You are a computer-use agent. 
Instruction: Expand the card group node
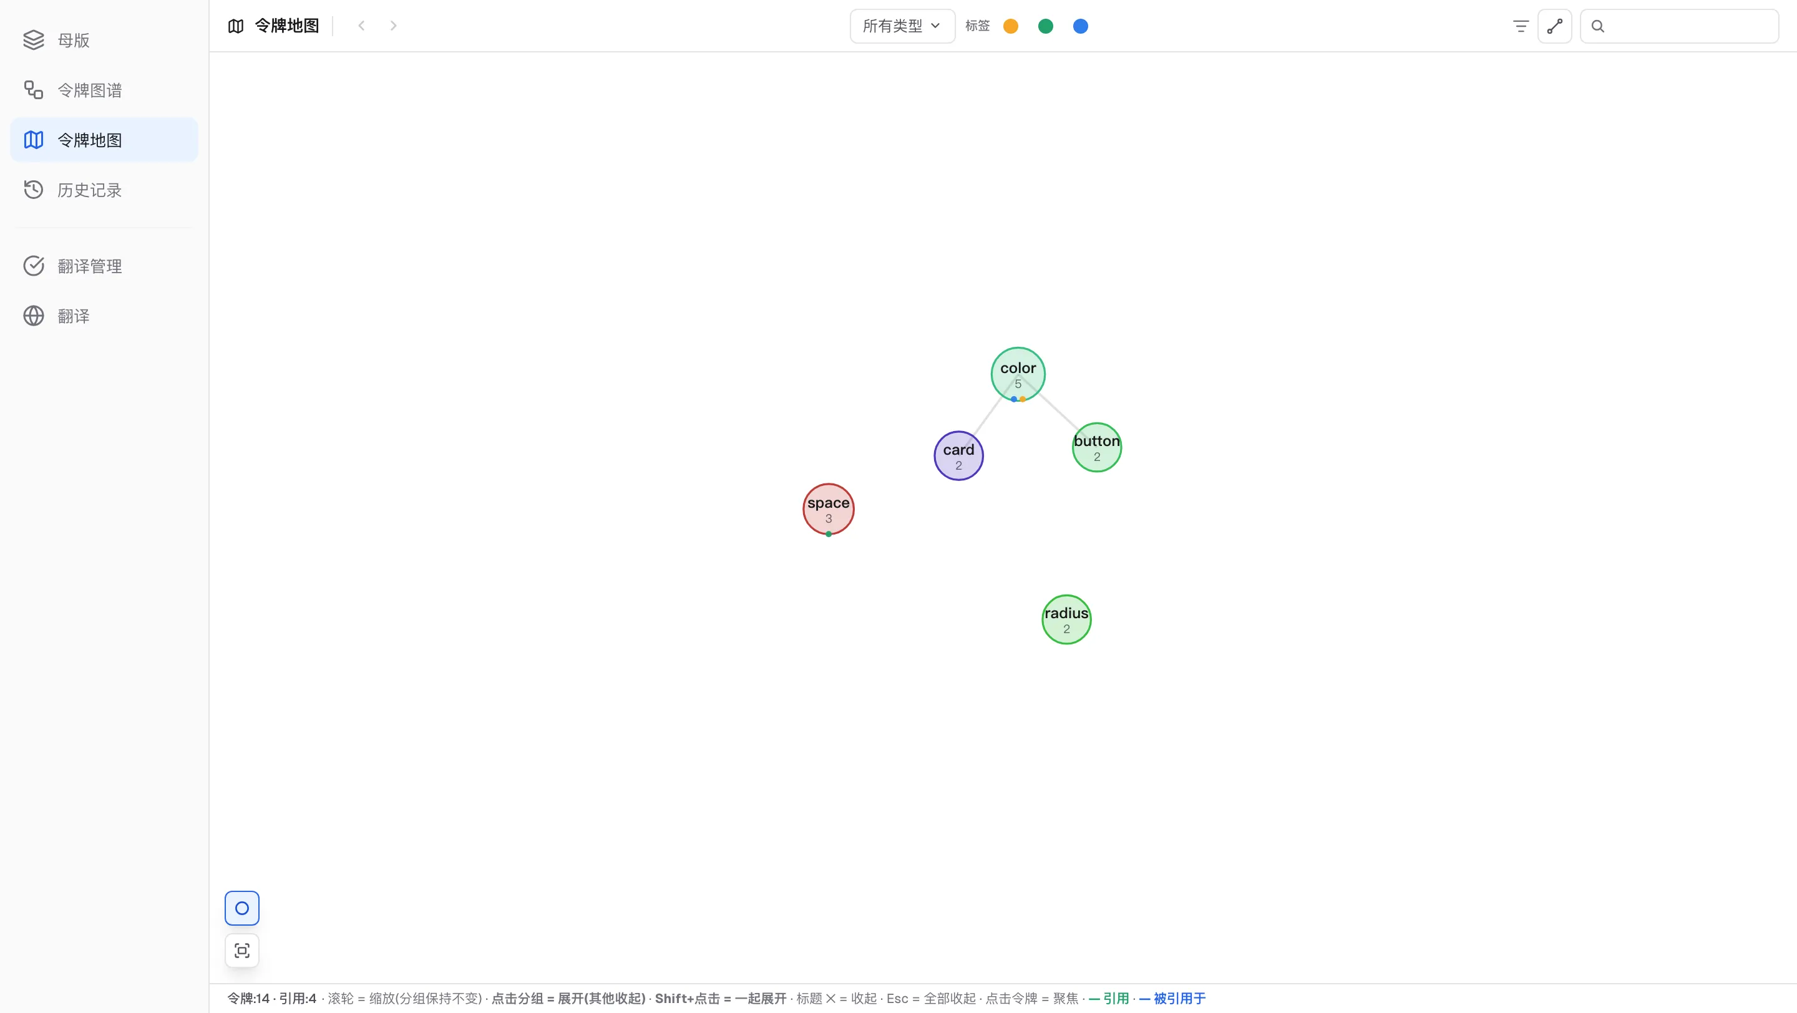[958, 456]
